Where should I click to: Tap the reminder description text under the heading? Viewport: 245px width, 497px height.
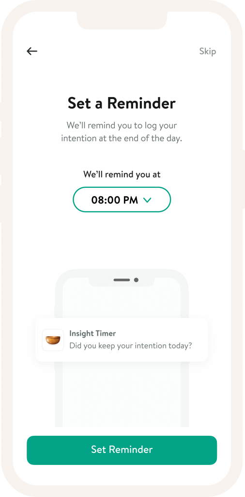[x=122, y=132]
